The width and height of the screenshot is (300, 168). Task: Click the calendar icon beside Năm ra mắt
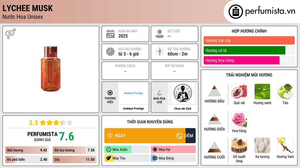[110, 34]
